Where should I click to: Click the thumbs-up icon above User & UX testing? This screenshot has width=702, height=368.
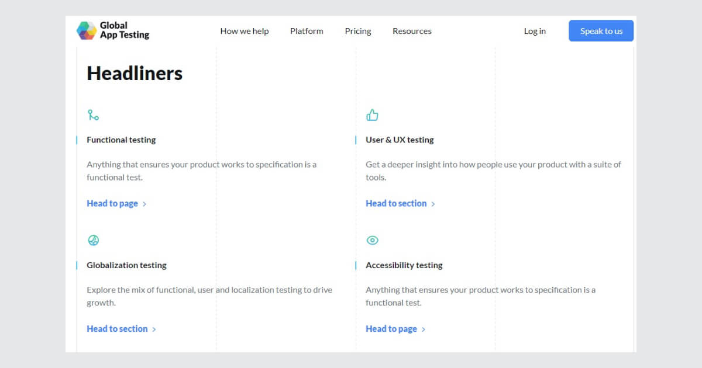[x=372, y=115]
